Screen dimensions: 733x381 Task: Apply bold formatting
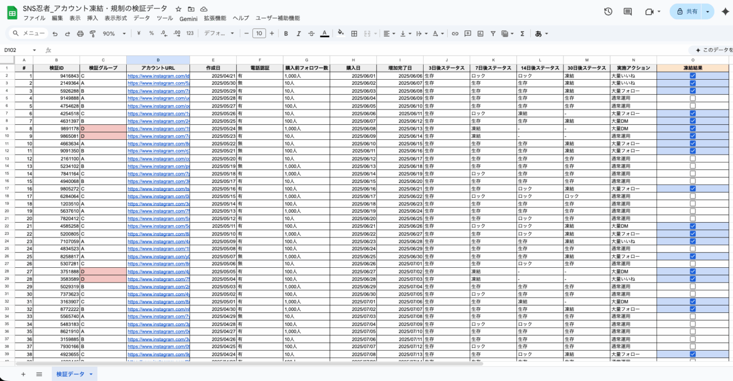(x=286, y=34)
